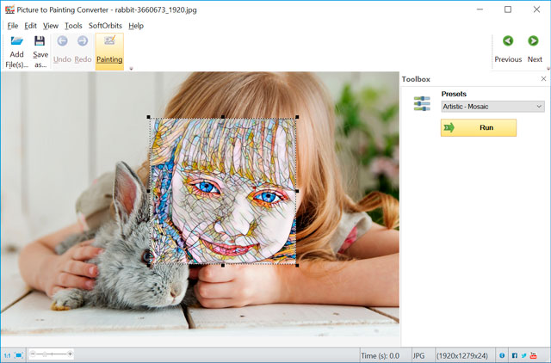Click the Undo arrow icon

click(x=62, y=41)
